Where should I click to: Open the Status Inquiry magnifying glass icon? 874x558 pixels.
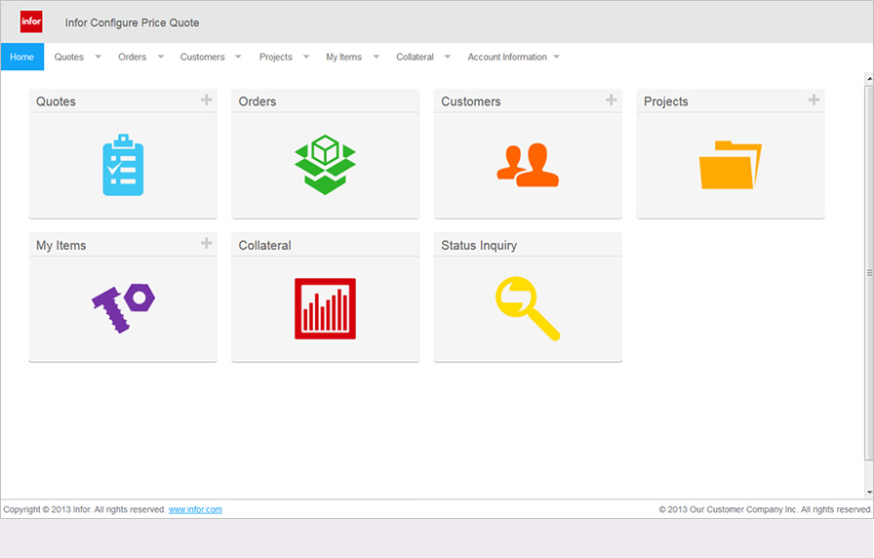(528, 308)
